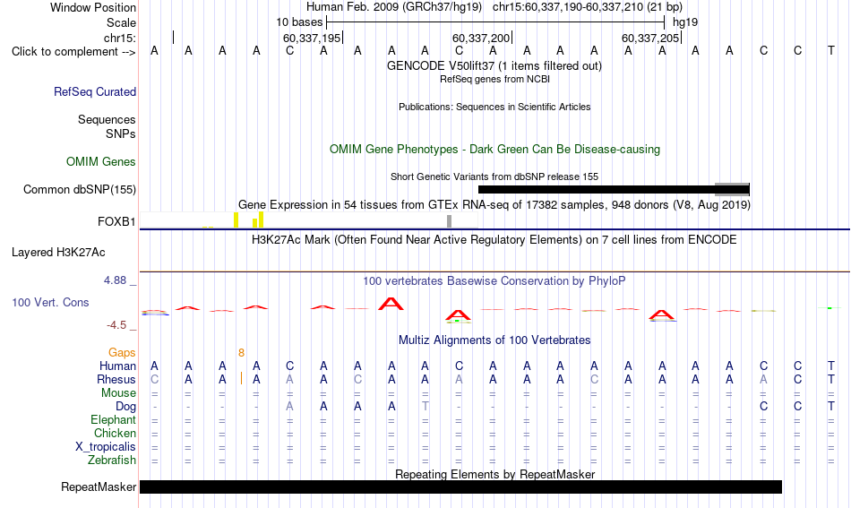Click the 60,337,200 coordinate marker
851x508 pixels.
click(x=481, y=38)
